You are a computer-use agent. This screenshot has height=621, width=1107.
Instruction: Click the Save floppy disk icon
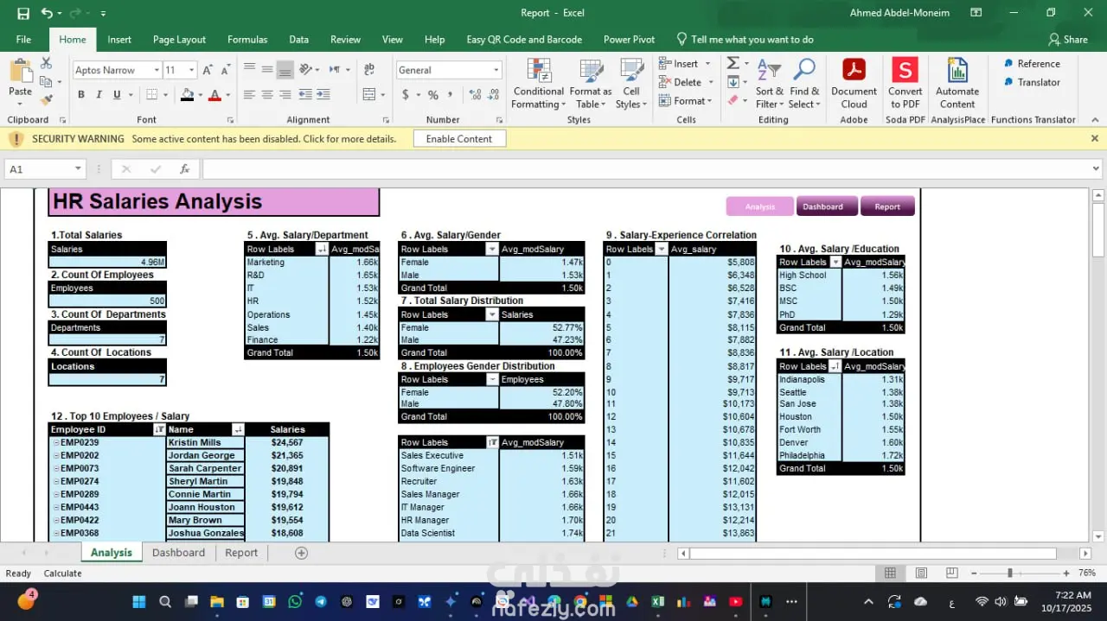coord(23,13)
